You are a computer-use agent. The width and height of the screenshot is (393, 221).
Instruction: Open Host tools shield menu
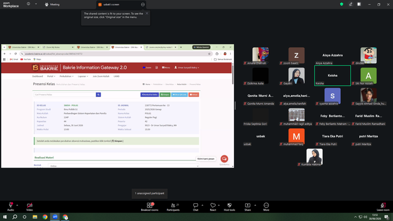[229, 207]
